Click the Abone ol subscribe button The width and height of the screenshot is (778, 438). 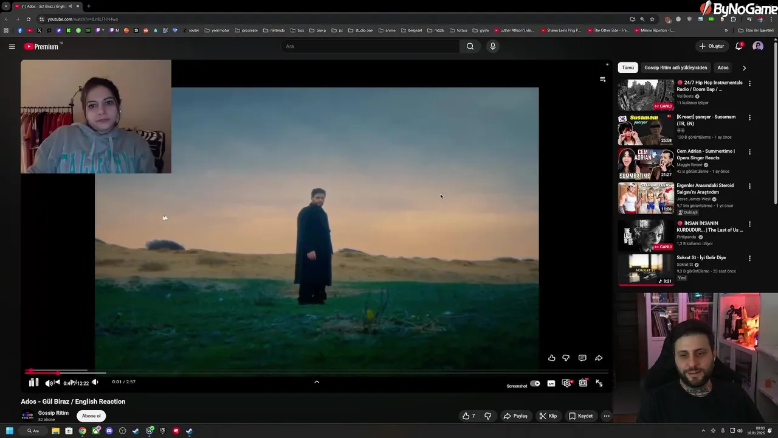tap(91, 416)
